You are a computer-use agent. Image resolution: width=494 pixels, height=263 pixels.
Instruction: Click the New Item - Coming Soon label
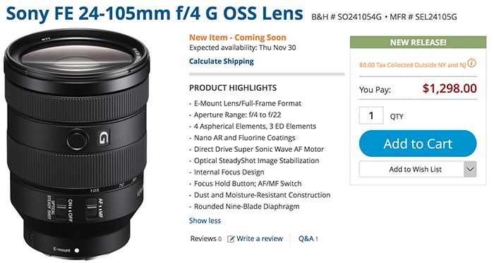click(238, 38)
